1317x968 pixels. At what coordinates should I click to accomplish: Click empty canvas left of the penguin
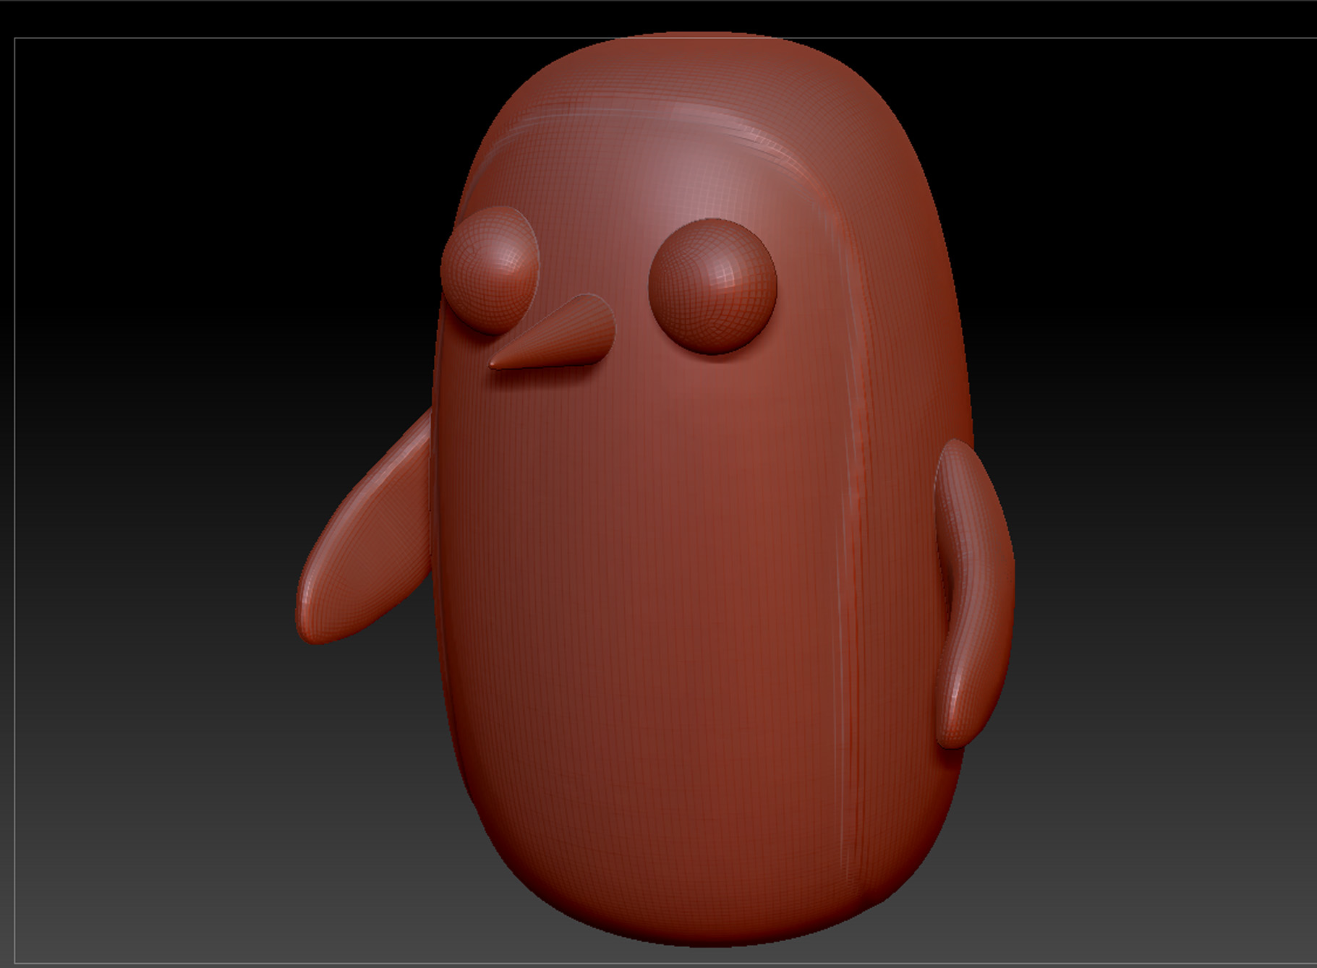click(x=159, y=434)
